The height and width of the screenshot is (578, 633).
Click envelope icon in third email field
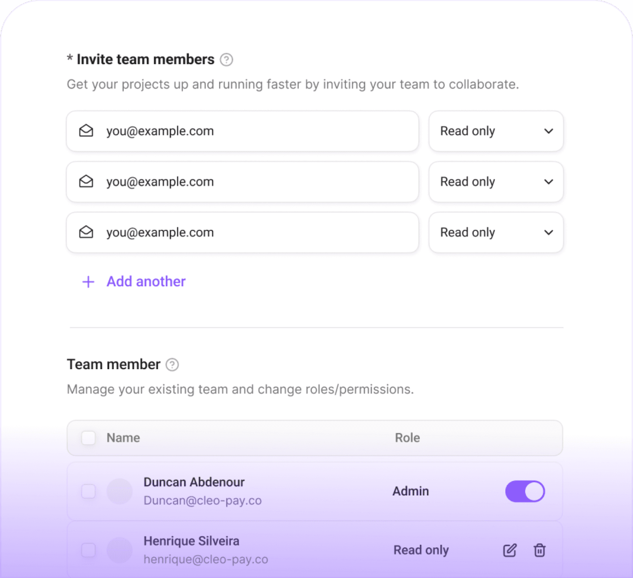pyautogui.click(x=86, y=232)
